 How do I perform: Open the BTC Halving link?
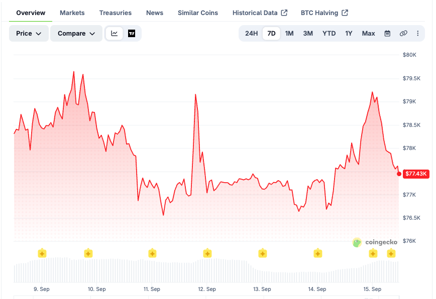click(x=319, y=13)
